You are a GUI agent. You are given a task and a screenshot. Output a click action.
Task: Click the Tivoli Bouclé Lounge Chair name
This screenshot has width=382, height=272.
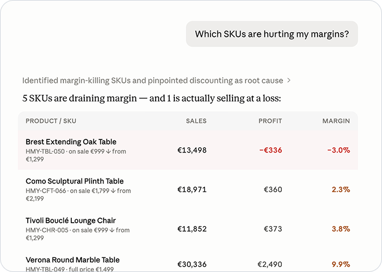pos(71,220)
